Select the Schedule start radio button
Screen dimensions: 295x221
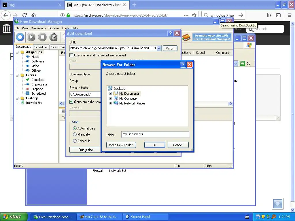75,141
